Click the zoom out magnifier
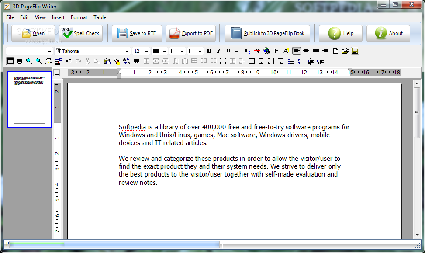This screenshot has height=253, width=425. click(29, 61)
